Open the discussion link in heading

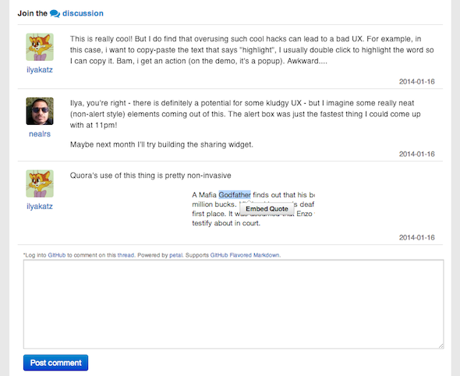83,13
